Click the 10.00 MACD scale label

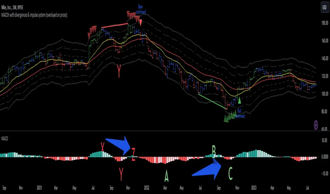(x=325, y=140)
